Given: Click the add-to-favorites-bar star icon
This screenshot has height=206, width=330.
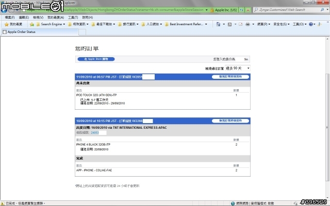Looking at the screenshot, I should (32, 24).
